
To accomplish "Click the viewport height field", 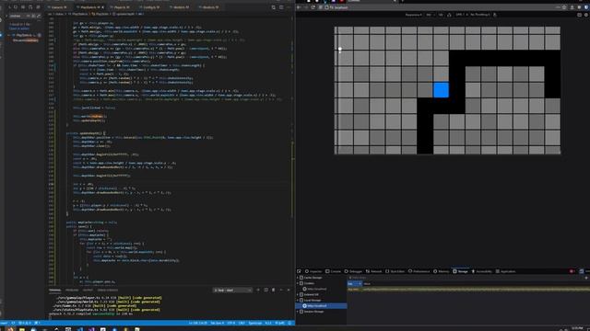I will (441, 15).
